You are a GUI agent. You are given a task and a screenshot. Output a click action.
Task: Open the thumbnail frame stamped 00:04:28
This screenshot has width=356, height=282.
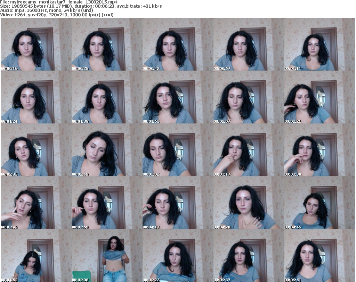249,203
